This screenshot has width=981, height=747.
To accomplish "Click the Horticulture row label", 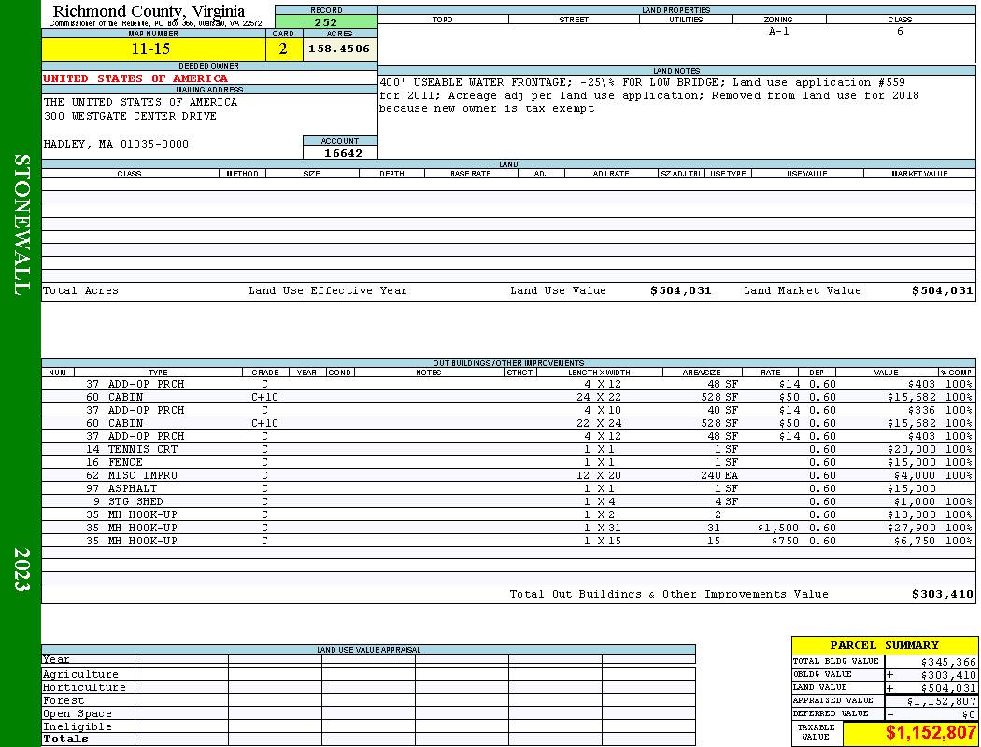I will 84,687.
